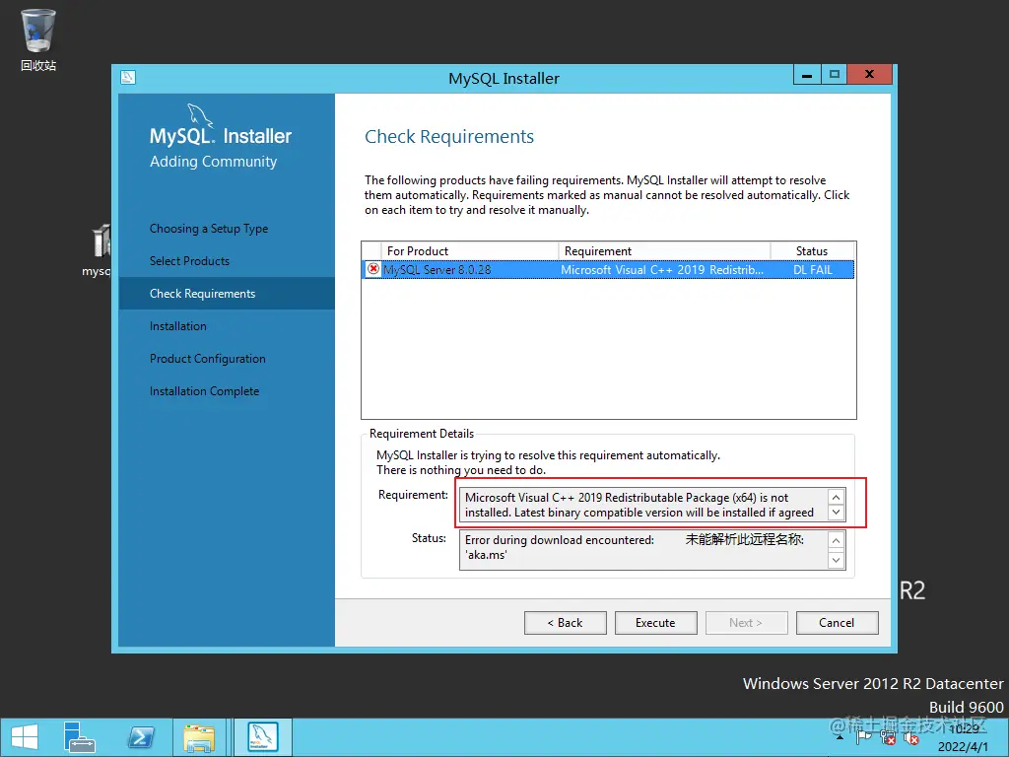Sort by the For Product column header
The width and height of the screenshot is (1009, 757).
[x=470, y=250]
